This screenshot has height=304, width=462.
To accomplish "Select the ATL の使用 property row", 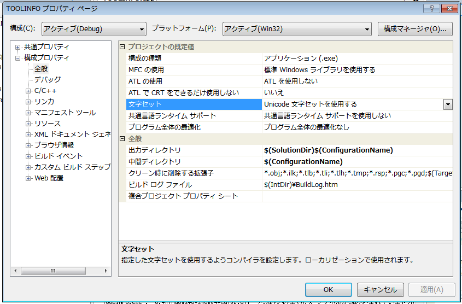I will click(x=194, y=81).
